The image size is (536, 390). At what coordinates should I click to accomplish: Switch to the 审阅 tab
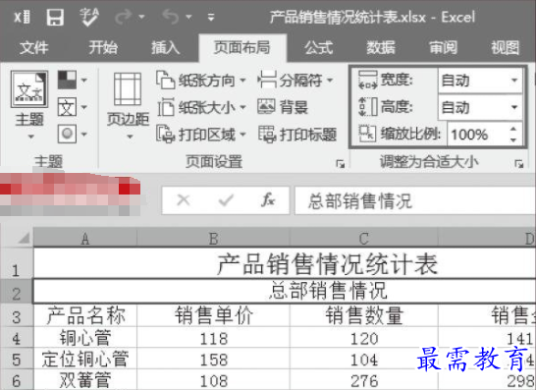click(x=443, y=47)
